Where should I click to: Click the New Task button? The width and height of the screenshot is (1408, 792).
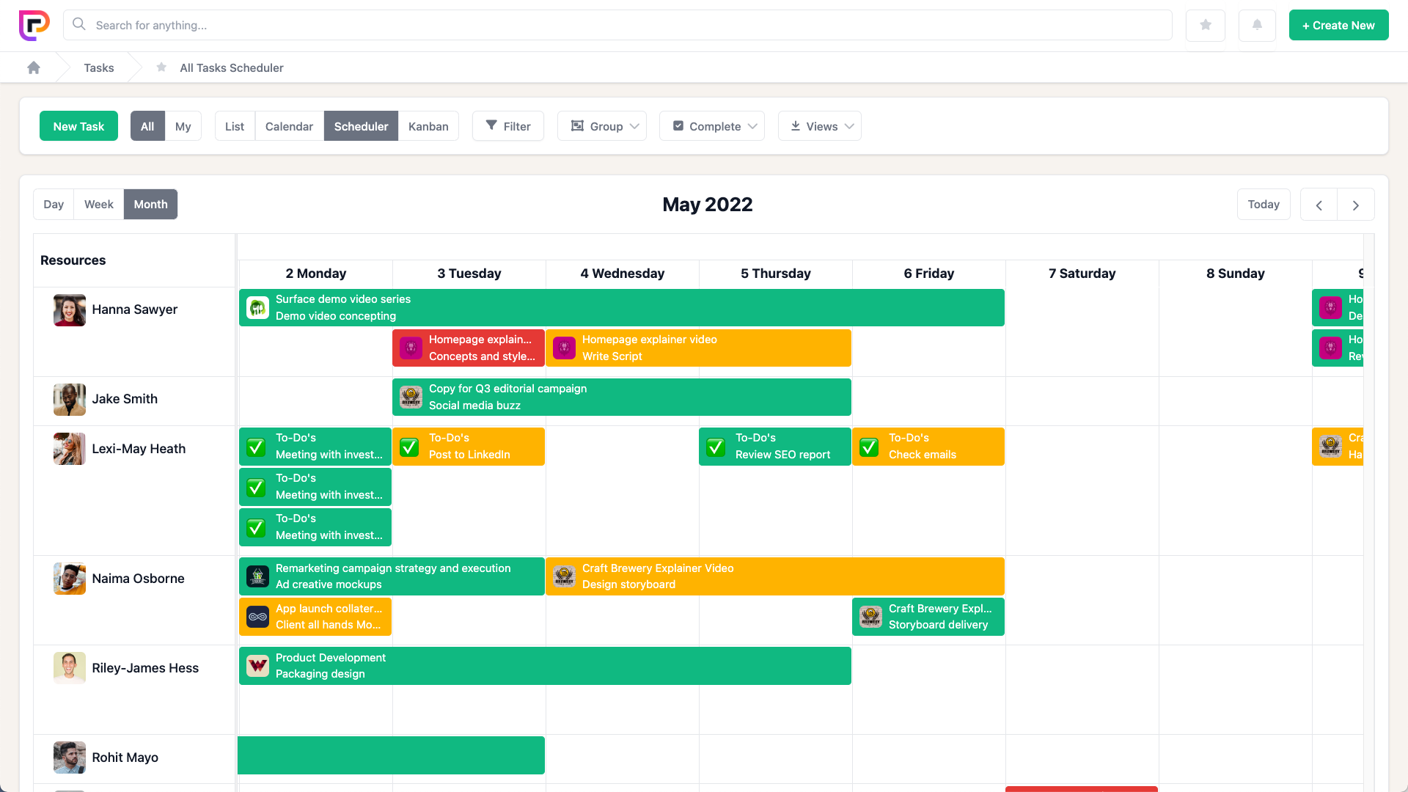(x=78, y=126)
